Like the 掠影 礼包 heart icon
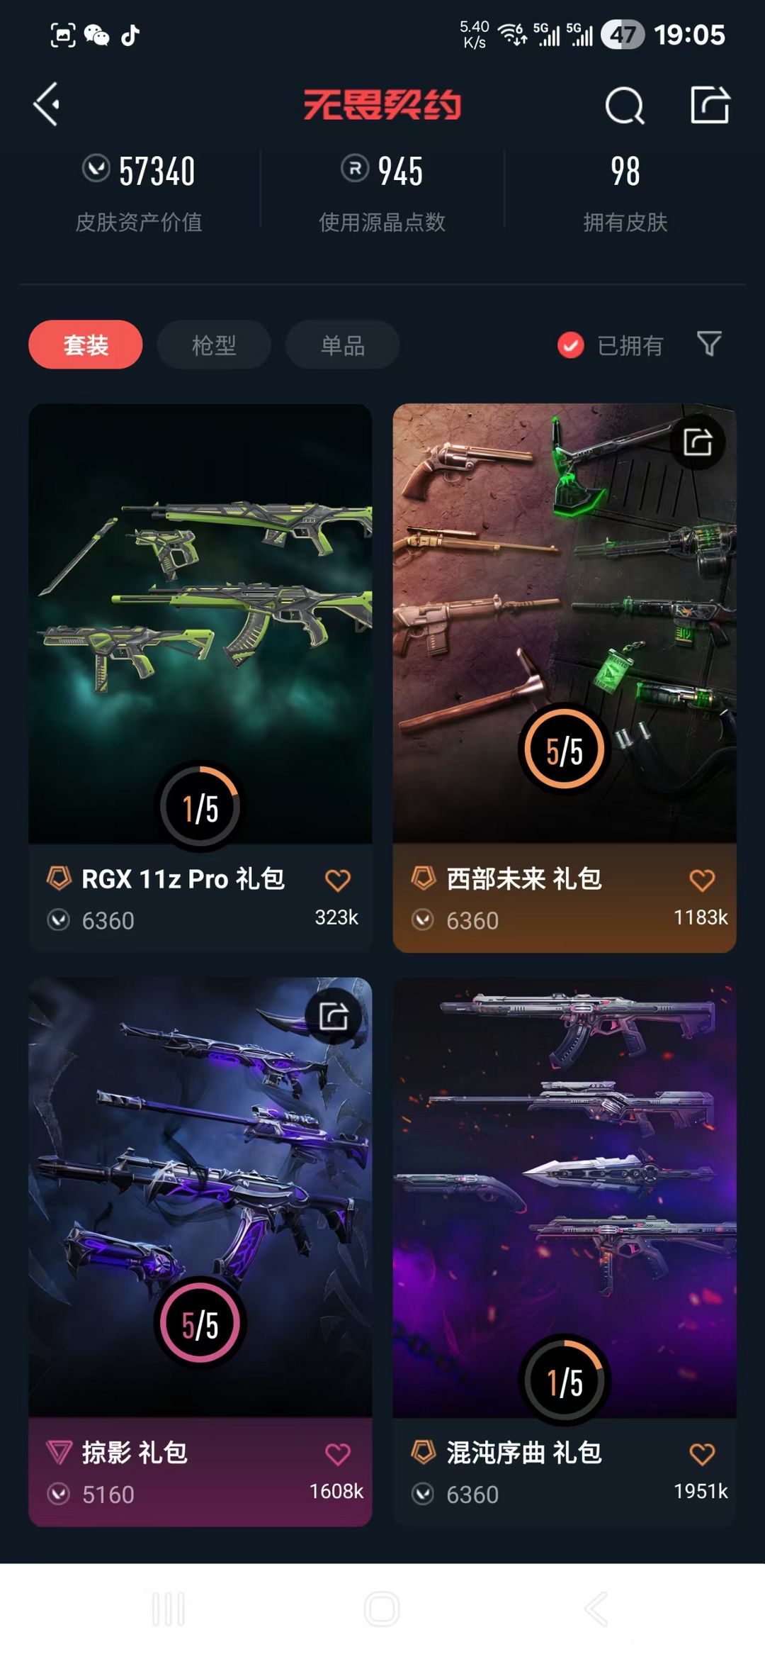The image size is (765, 1659). (338, 1454)
